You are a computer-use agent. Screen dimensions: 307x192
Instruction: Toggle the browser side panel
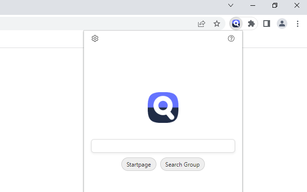(x=267, y=24)
